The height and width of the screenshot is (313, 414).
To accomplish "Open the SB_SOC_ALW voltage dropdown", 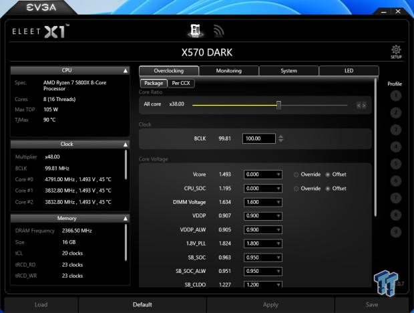I will [262, 272].
